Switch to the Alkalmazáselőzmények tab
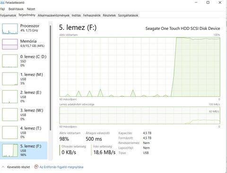This screenshot has width=227, height=173. 53,15
